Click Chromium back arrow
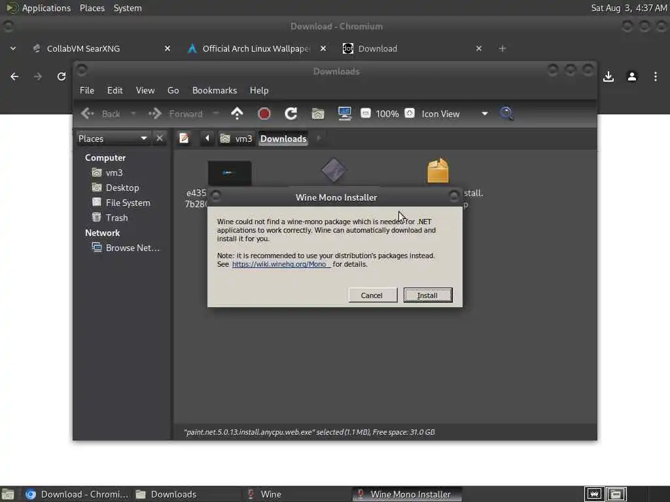670x502 pixels. [x=14, y=76]
